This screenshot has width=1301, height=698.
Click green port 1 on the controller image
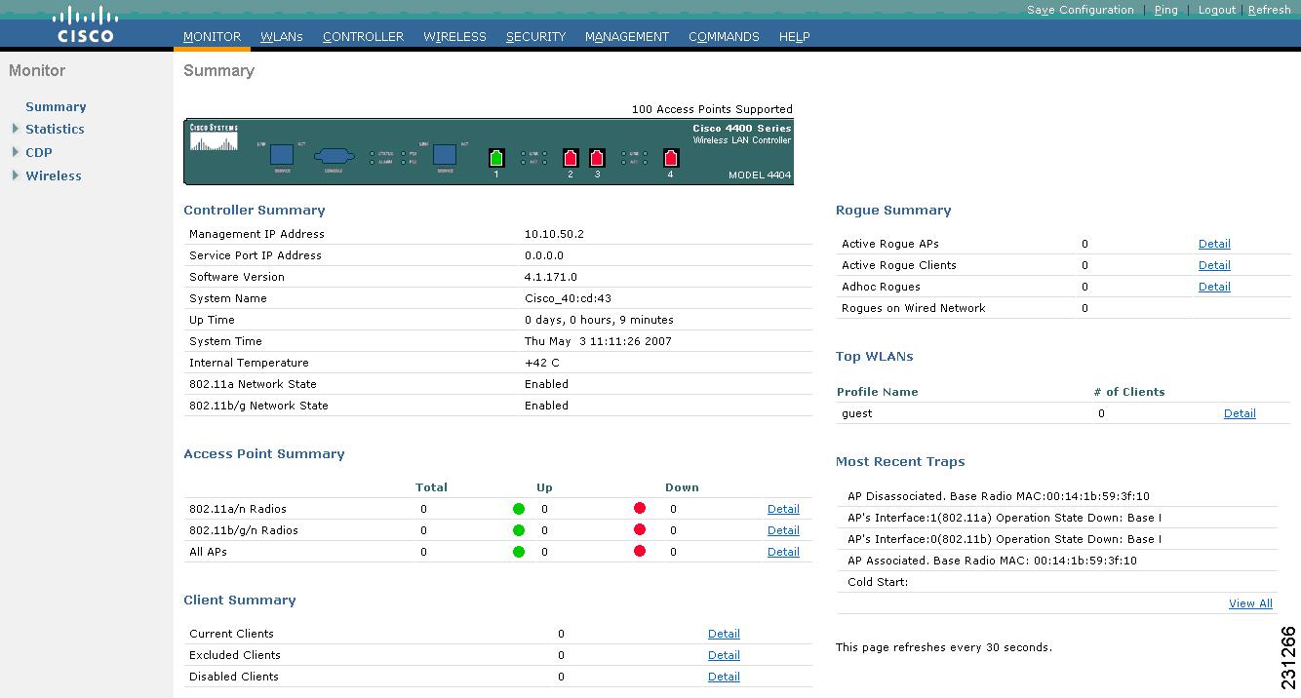(496, 158)
